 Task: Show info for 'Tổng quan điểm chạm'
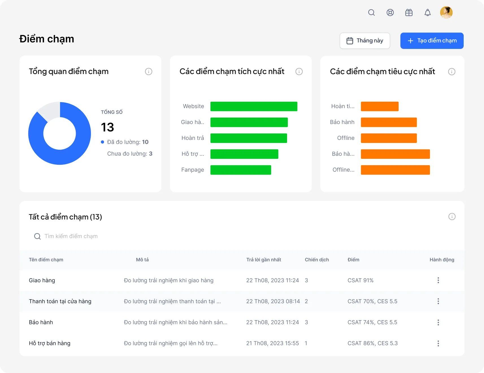pyautogui.click(x=149, y=71)
